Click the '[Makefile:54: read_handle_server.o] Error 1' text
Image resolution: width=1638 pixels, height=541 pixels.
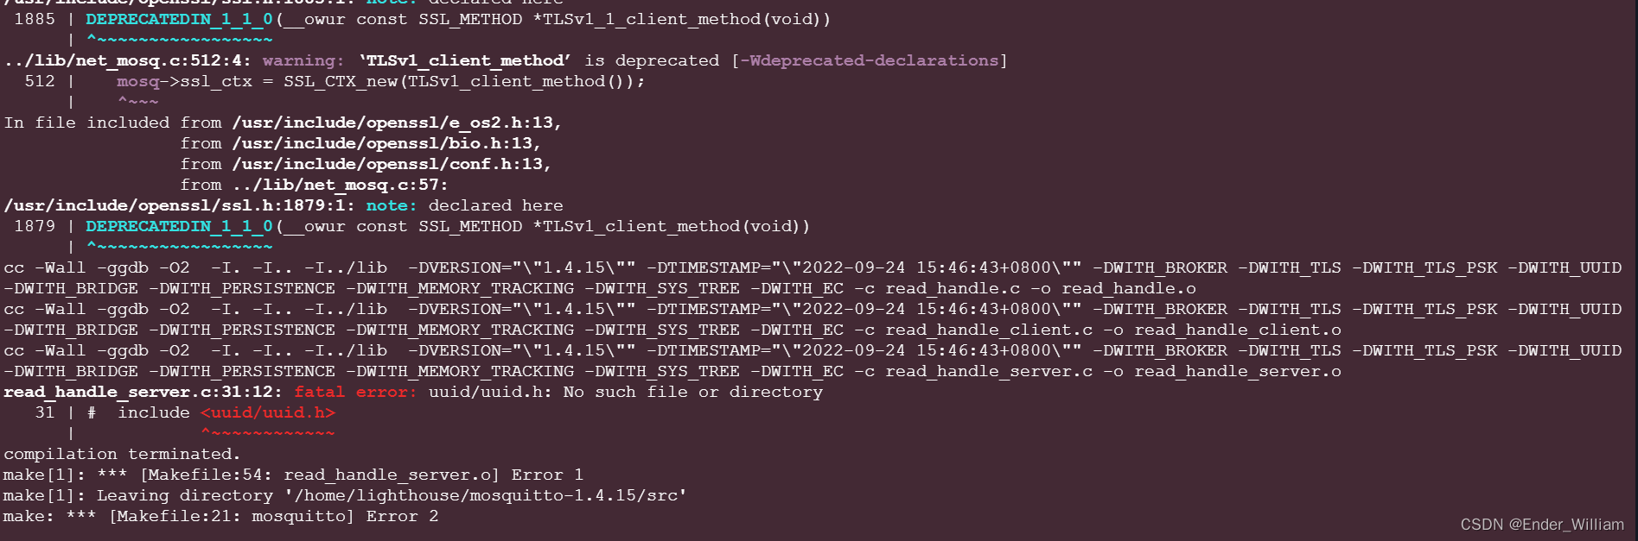pos(361,475)
